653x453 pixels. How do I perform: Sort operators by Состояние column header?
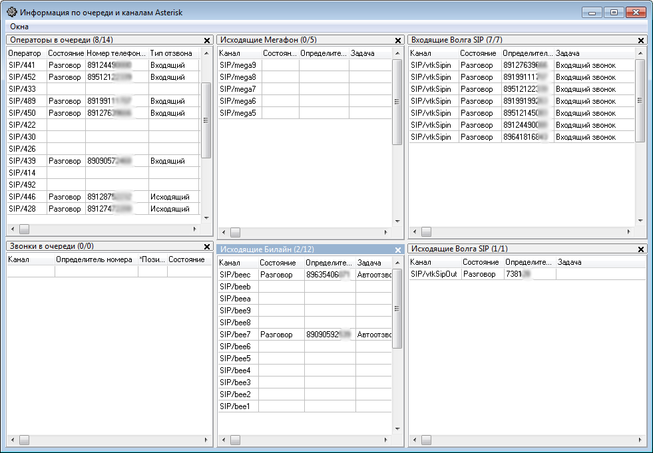(66, 53)
